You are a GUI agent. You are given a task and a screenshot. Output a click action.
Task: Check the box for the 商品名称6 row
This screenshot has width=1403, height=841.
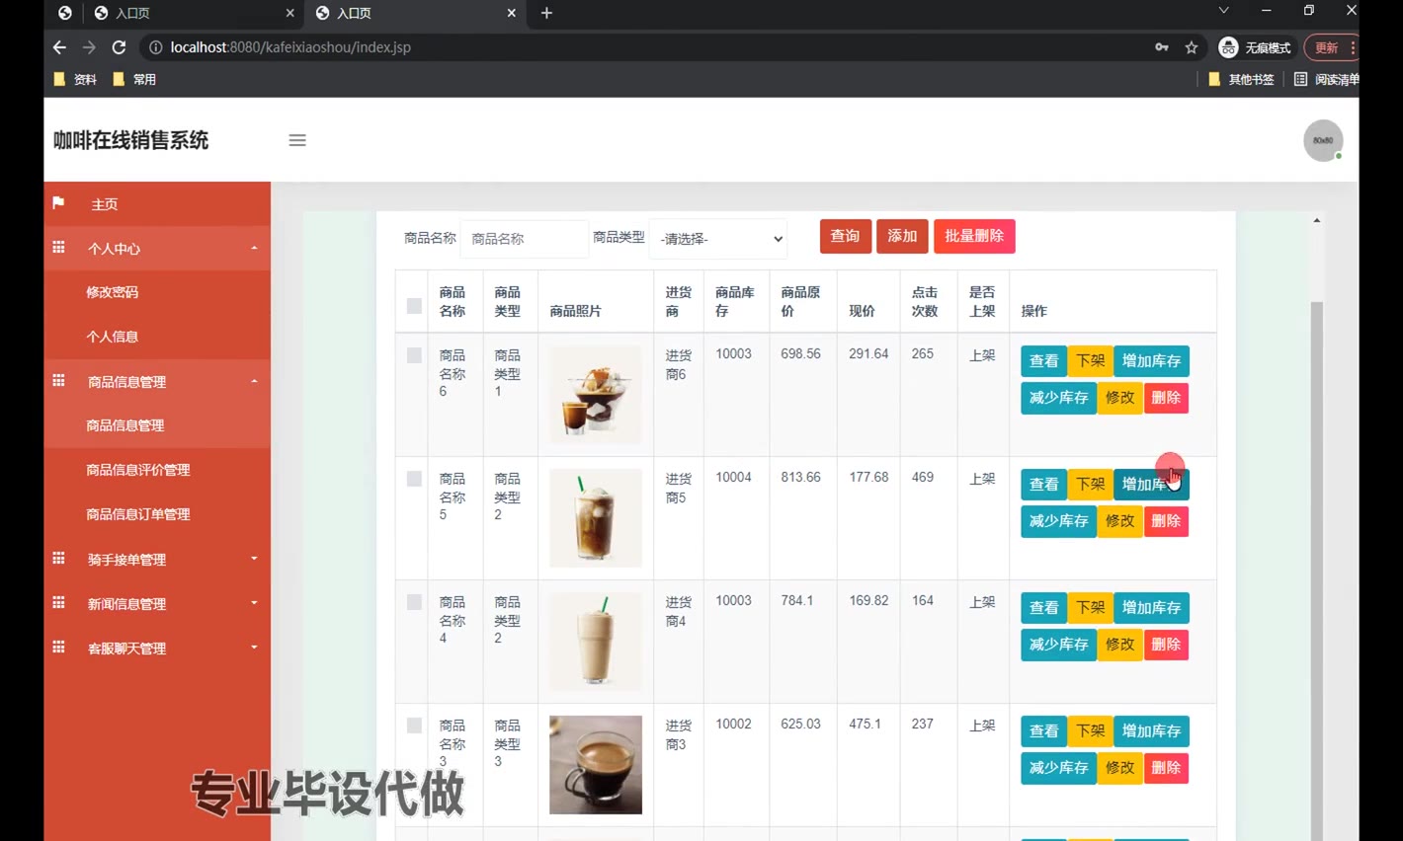pyautogui.click(x=414, y=355)
